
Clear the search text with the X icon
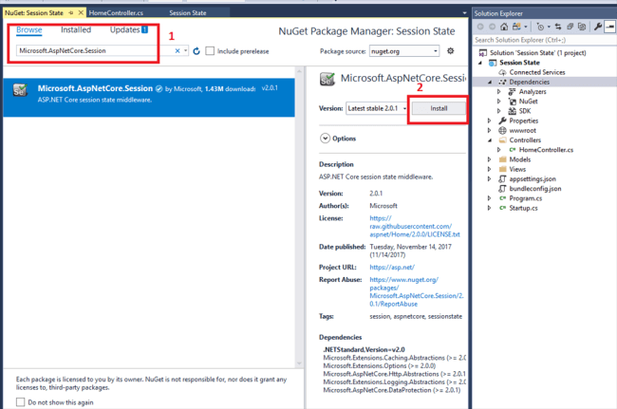point(178,50)
